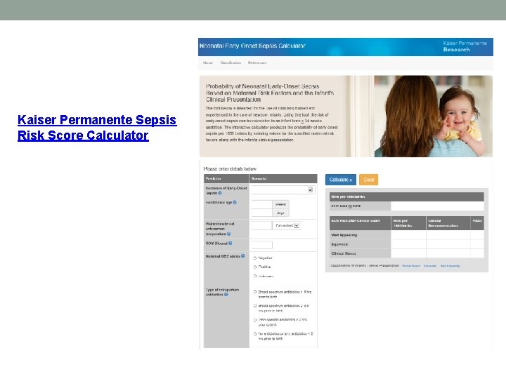The height and width of the screenshot is (379, 506).
Task: Click the gestational age days input field
Action: tap(261, 213)
